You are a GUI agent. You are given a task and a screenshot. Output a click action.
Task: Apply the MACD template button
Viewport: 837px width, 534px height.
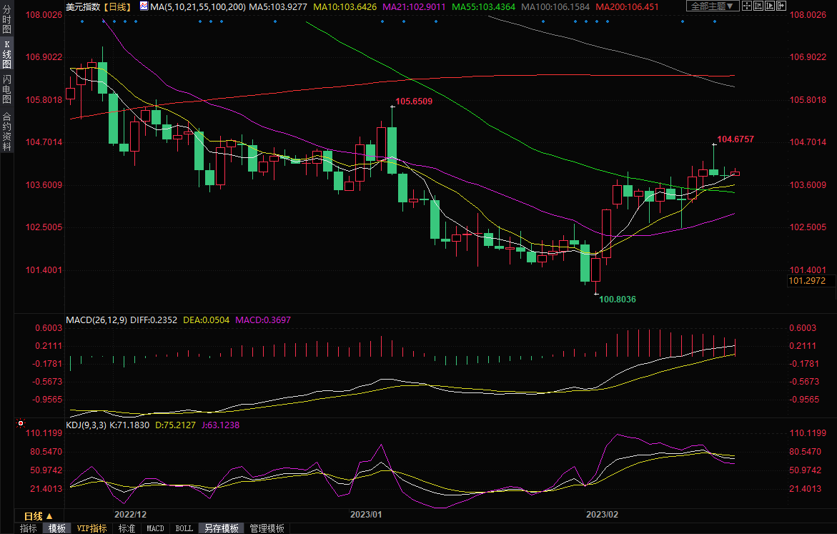click(155, 528)
